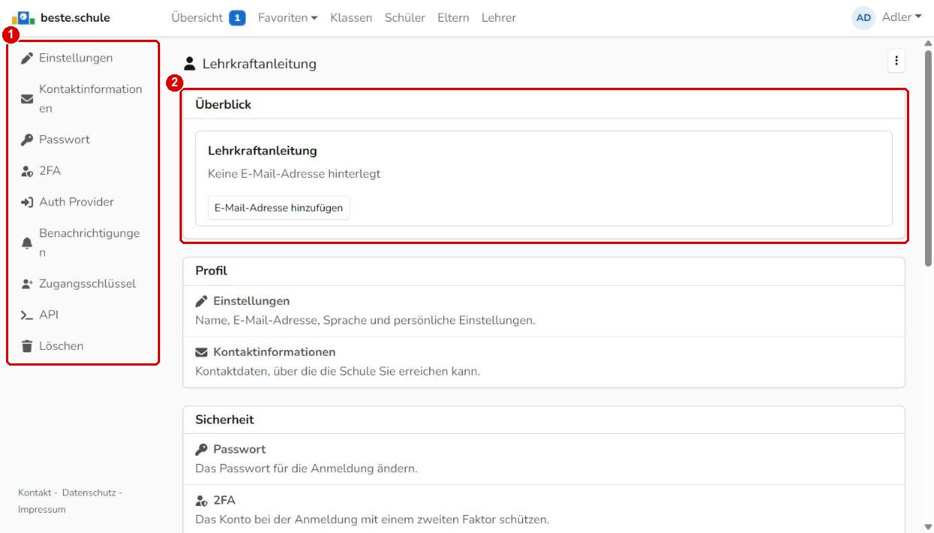This screenshot has width=934, height=533.
Task: Open Eltern in top navigation
Action: (453, 17)
